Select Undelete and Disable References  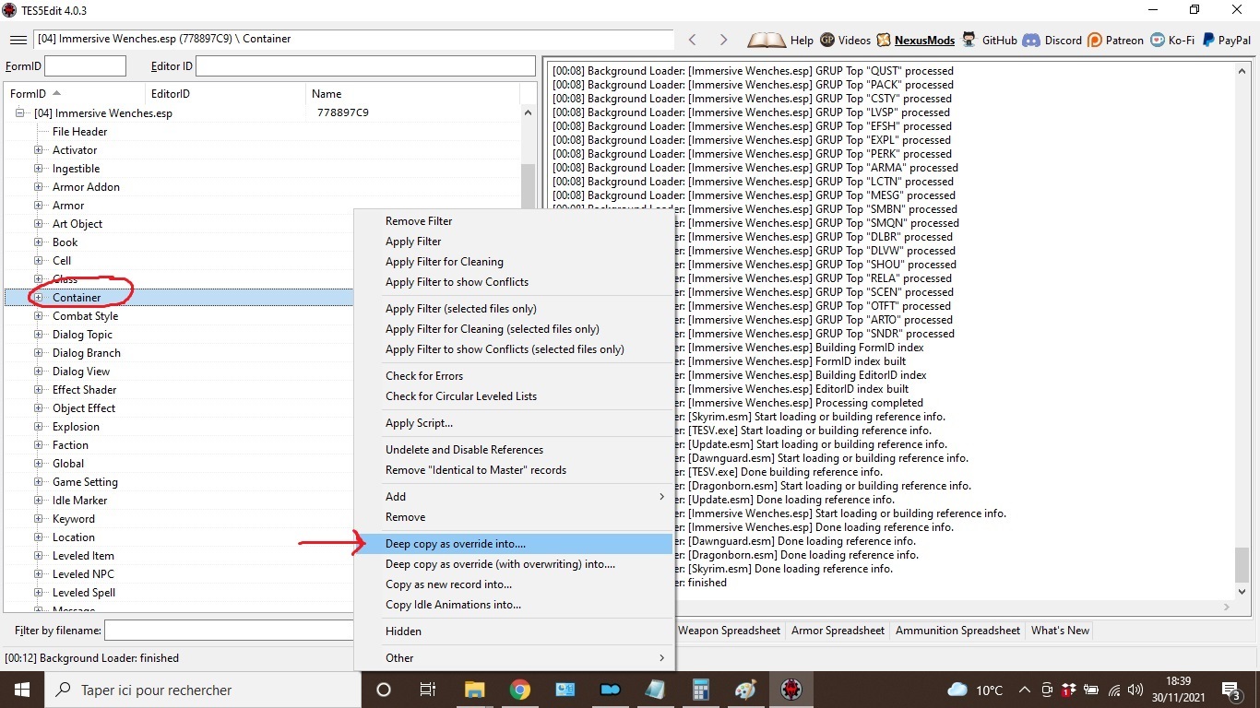coord(515,450)
